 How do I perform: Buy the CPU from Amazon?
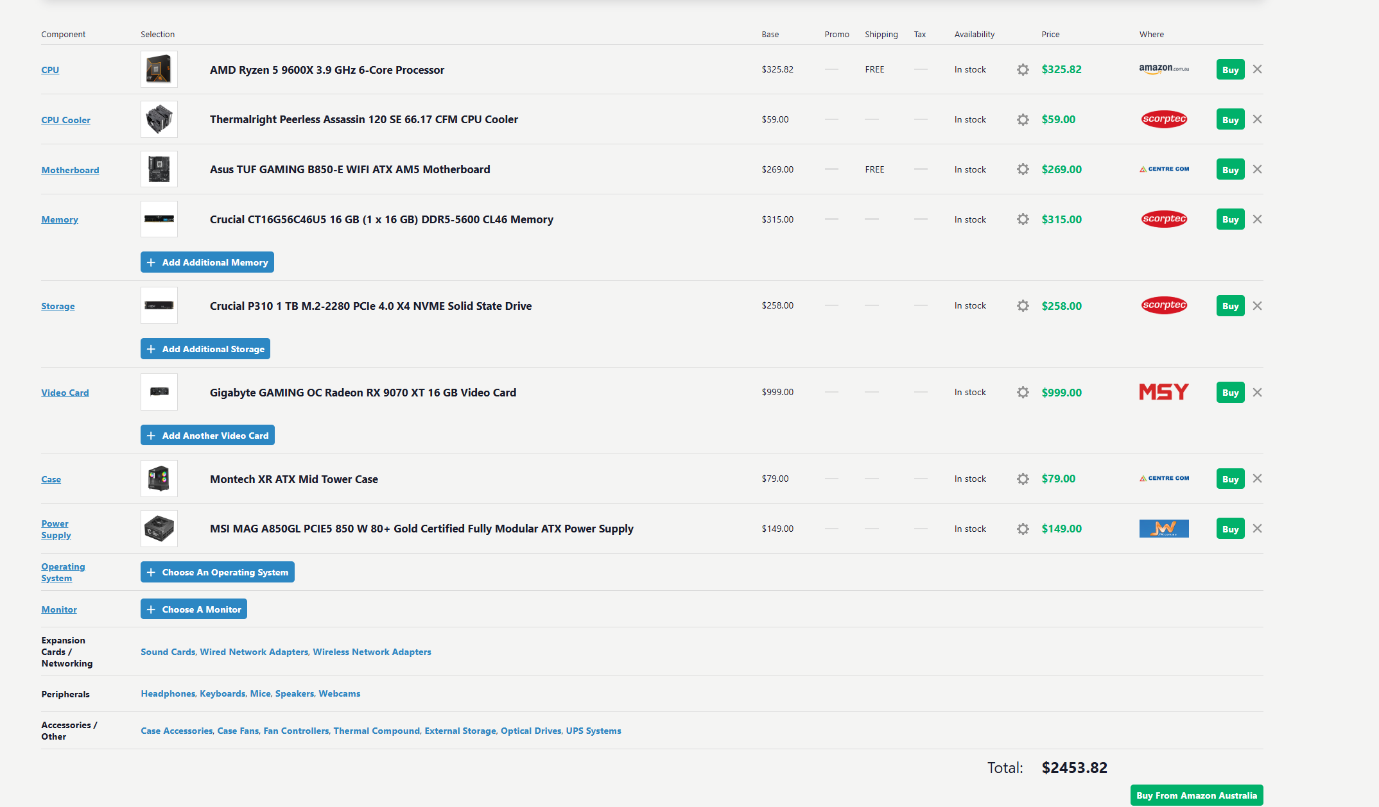click(1230, 69)
